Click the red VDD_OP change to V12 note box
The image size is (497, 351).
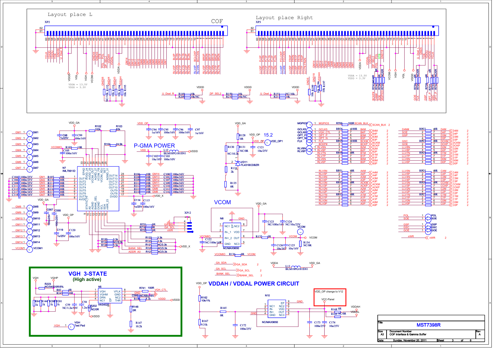click(330, 297)
